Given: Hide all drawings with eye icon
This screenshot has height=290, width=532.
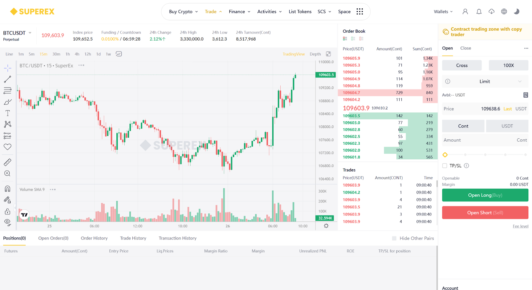Looking at the screenshot, I should click(8, 222).
